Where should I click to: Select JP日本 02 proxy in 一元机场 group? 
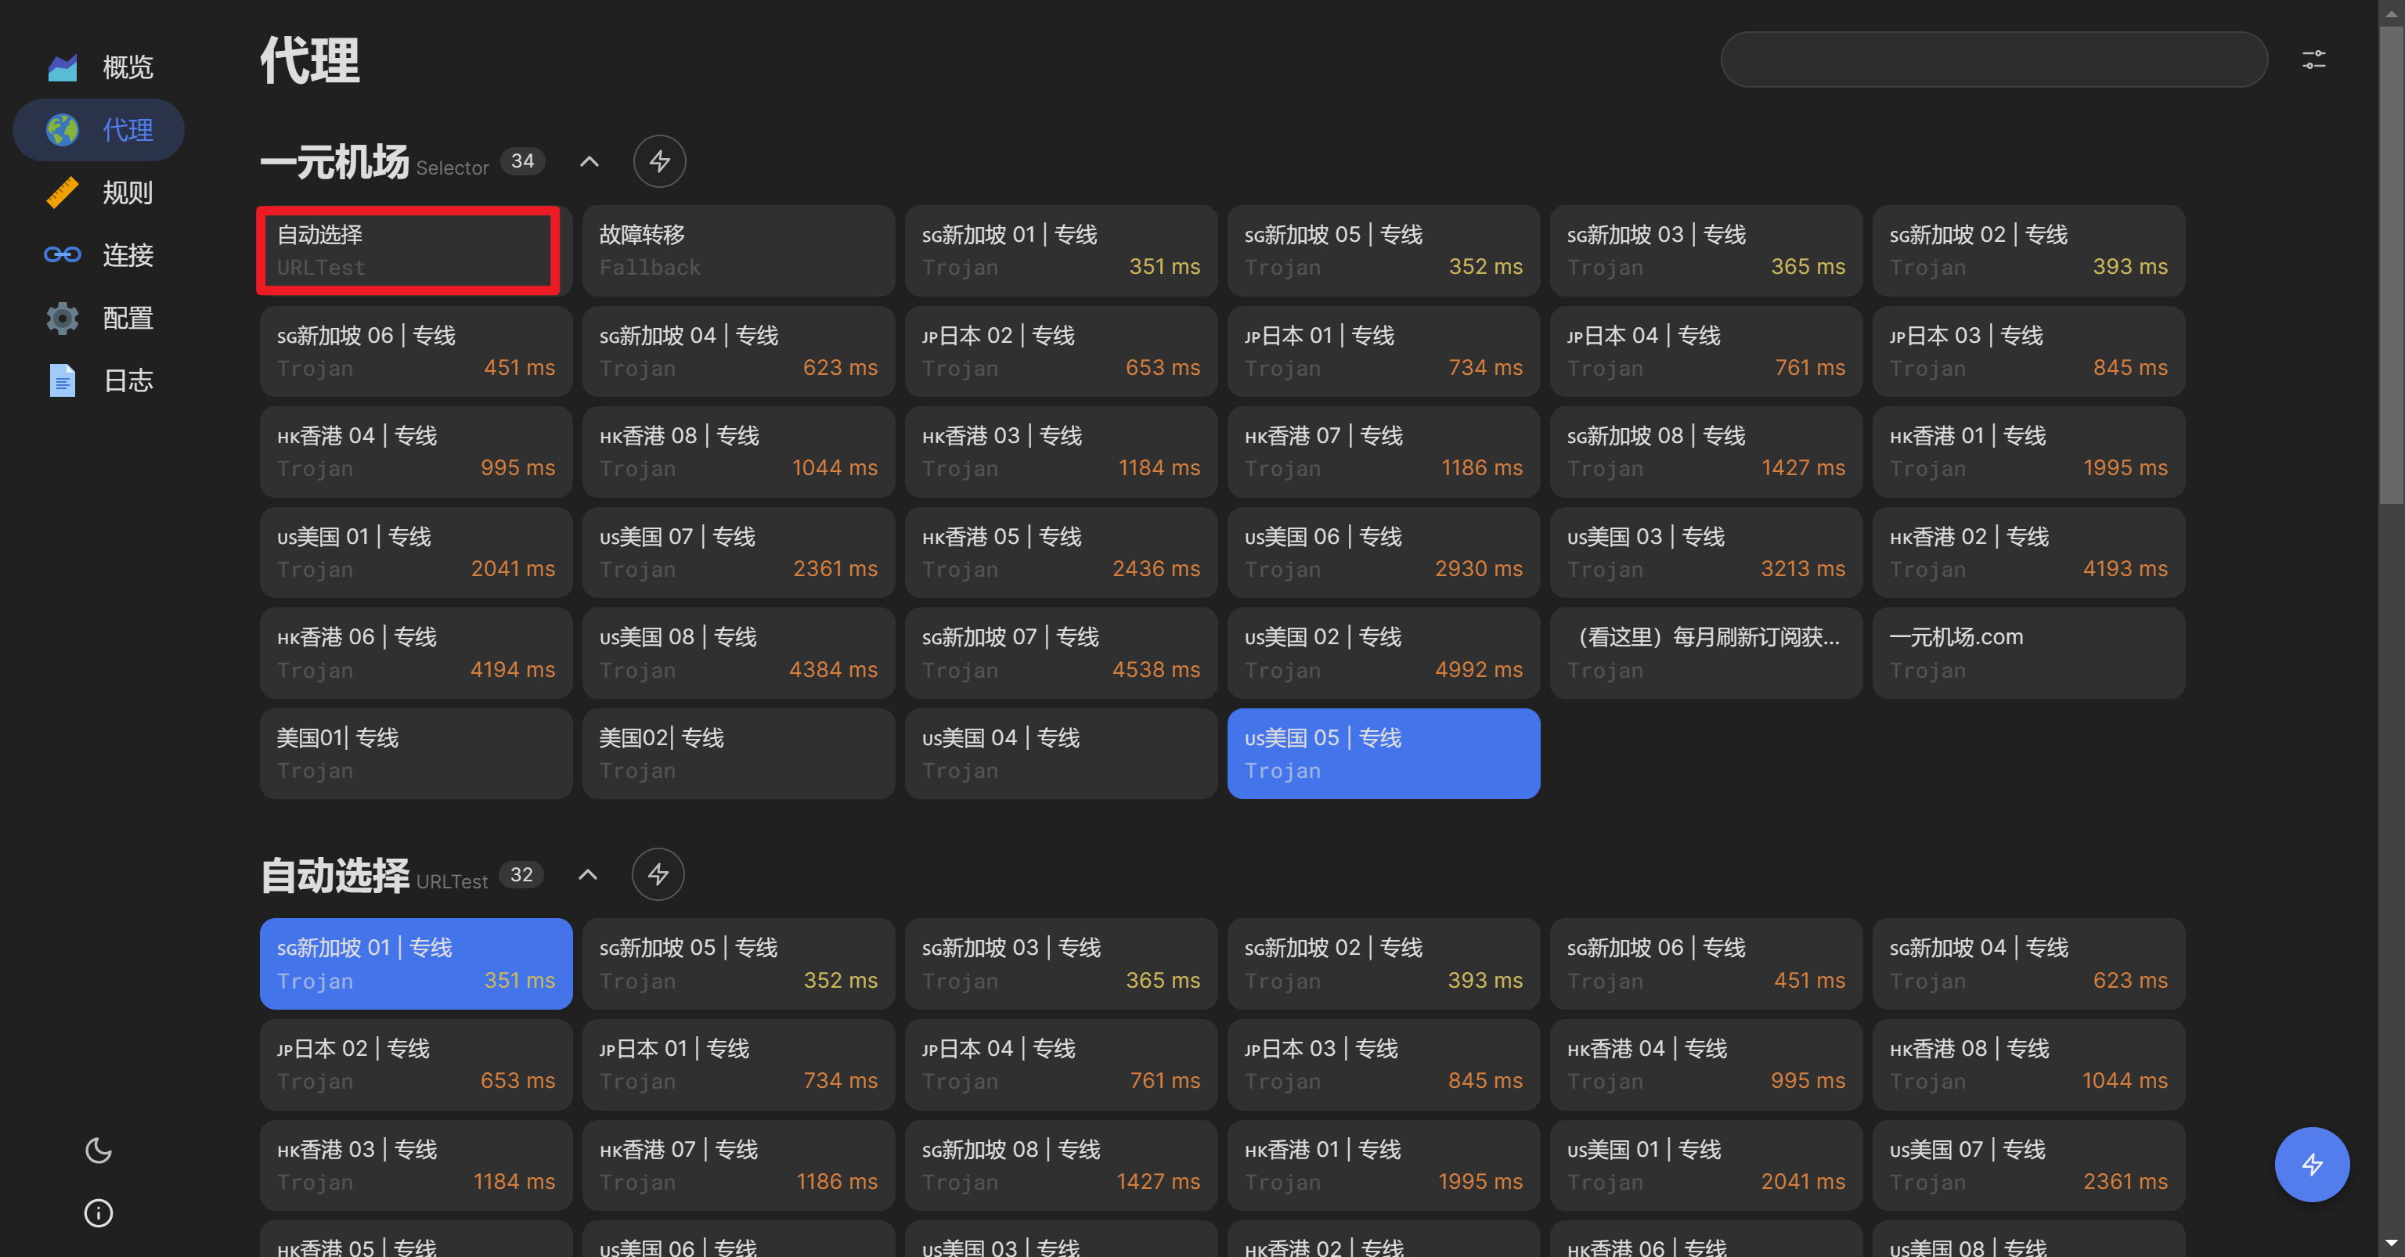[1061, 351]
